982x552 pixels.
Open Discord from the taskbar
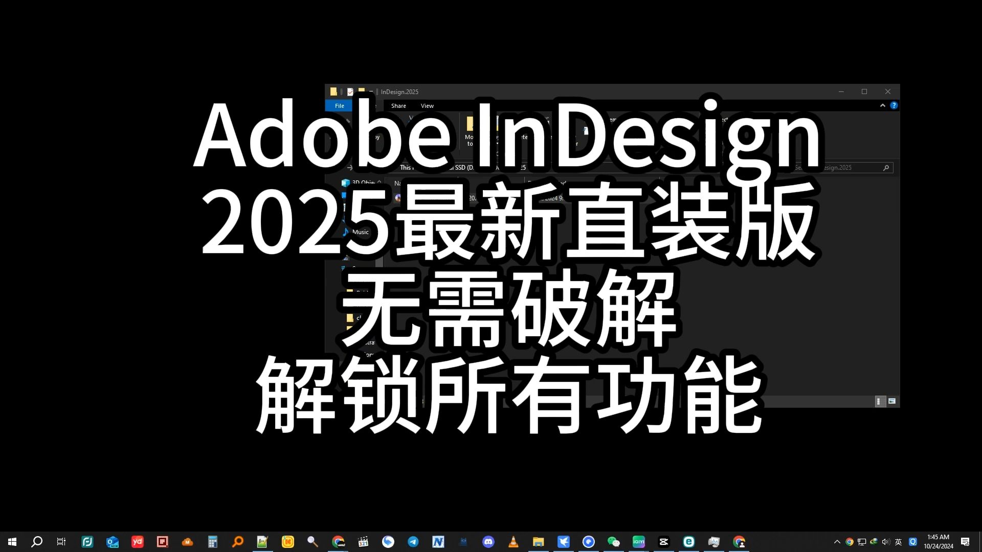click(488, 542)
